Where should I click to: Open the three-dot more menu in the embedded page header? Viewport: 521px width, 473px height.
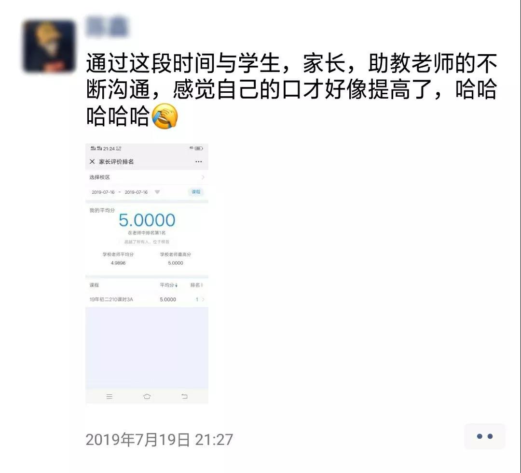[x=198, y=161]
